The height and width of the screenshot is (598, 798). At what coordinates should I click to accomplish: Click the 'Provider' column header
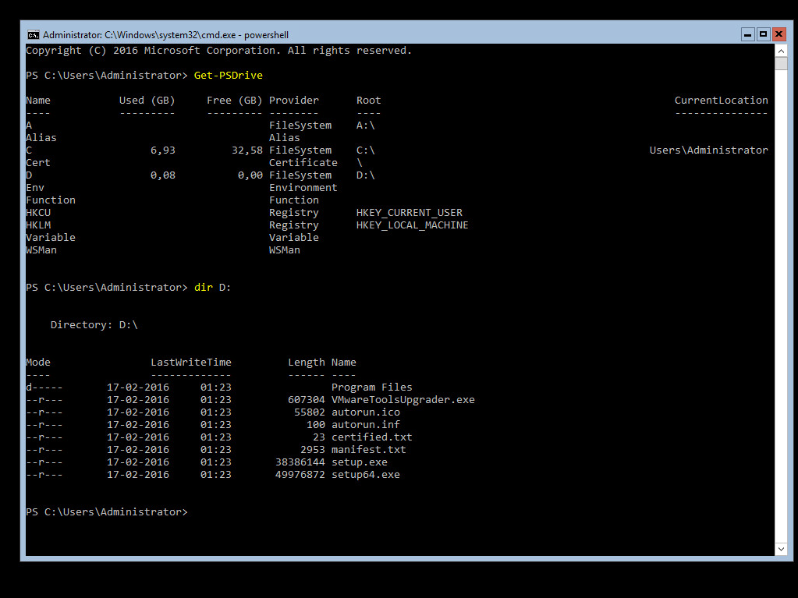(293, 100)
